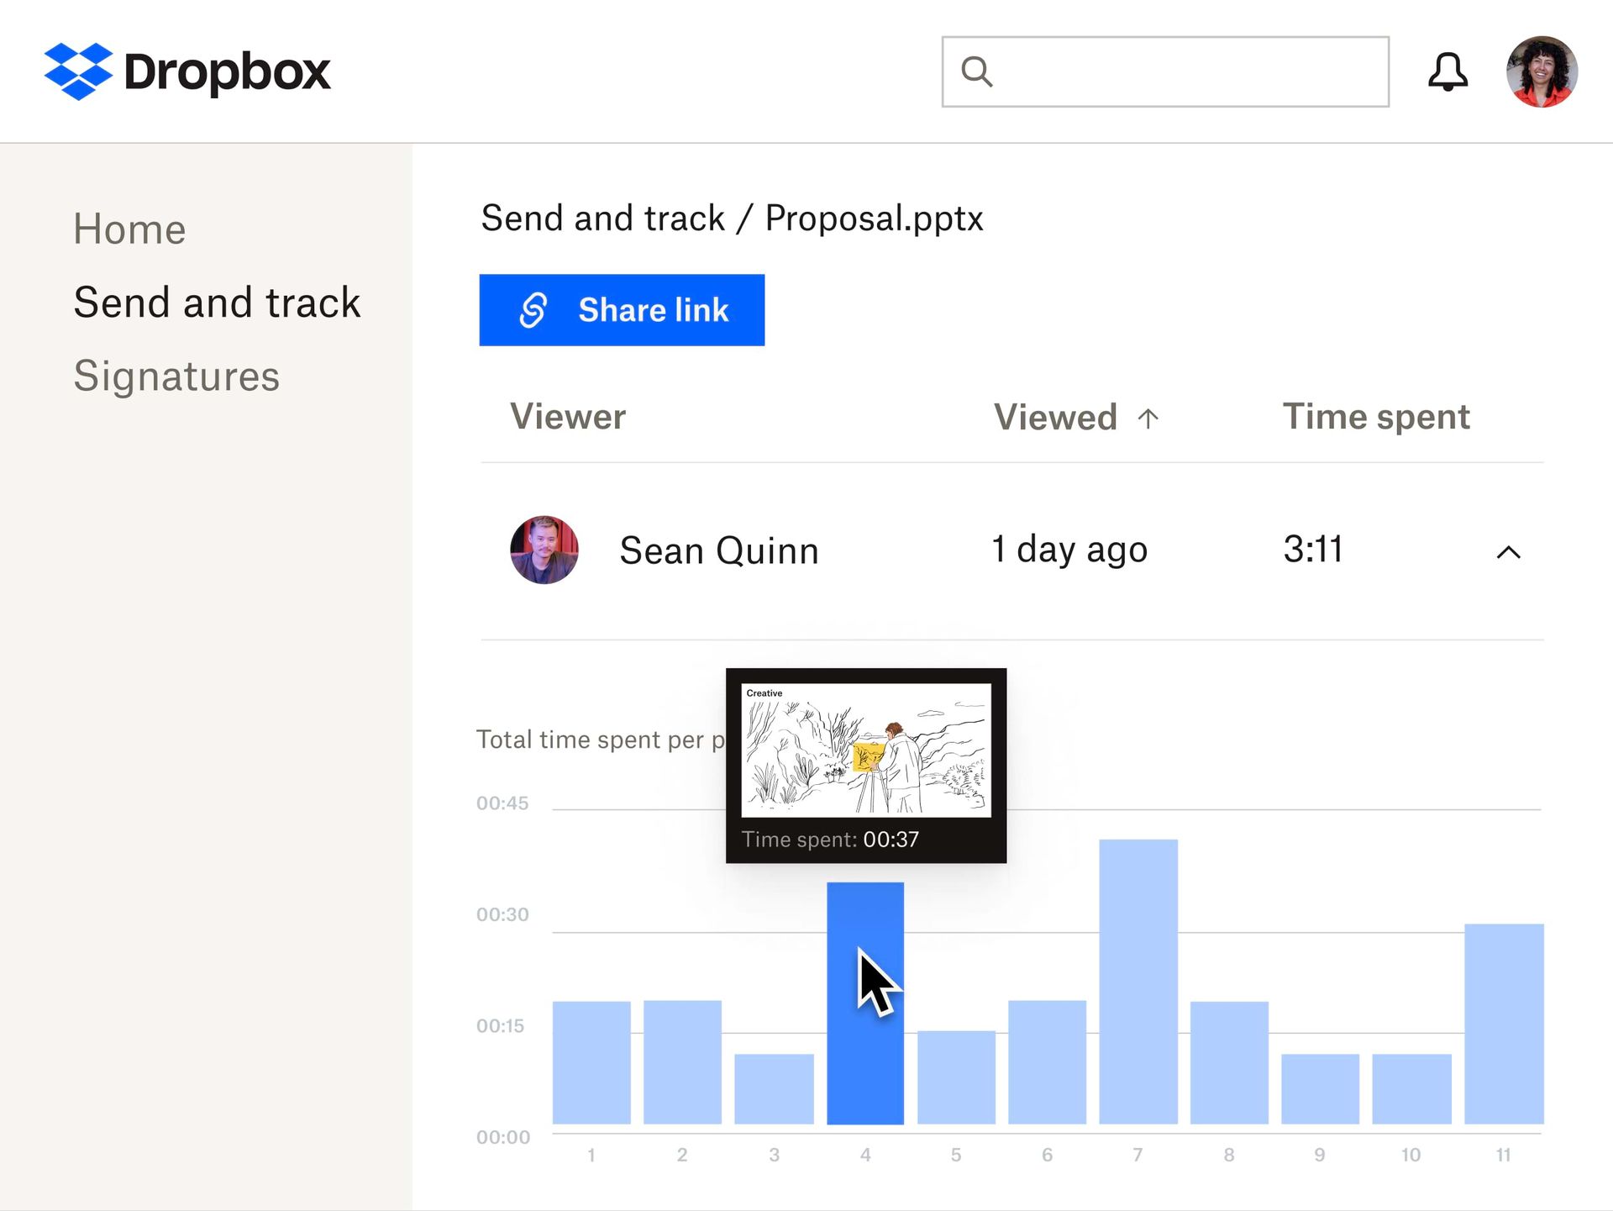Select the Send and track sidebar item
Image resolution: width=1613 pixels, height=1211 pixels.
point(217,302)
